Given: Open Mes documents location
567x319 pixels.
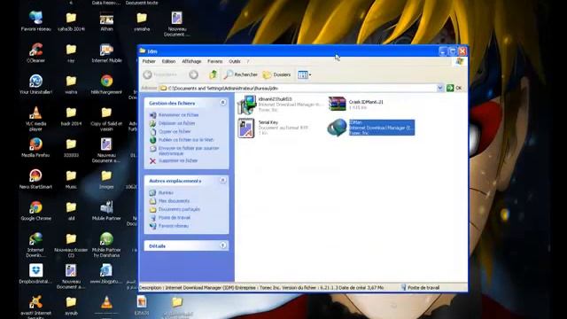Looking at the screenshot, I should [174, 201].
